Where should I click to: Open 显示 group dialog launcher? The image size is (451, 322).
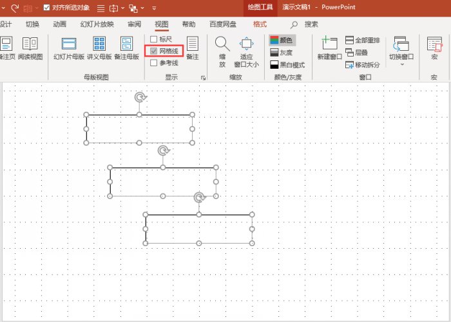(x=203, y=78)
